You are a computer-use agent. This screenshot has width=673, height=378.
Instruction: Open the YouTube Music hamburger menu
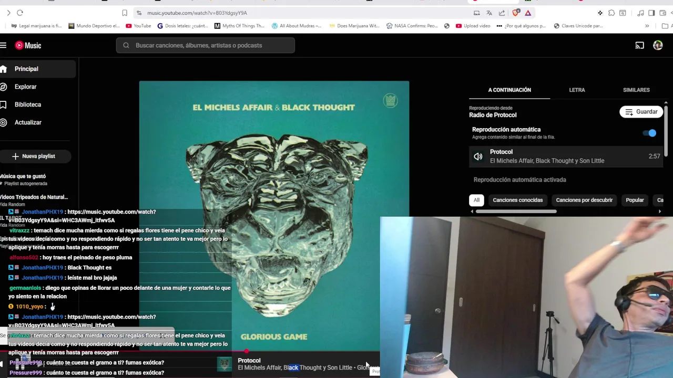click(x=3, y=45)
